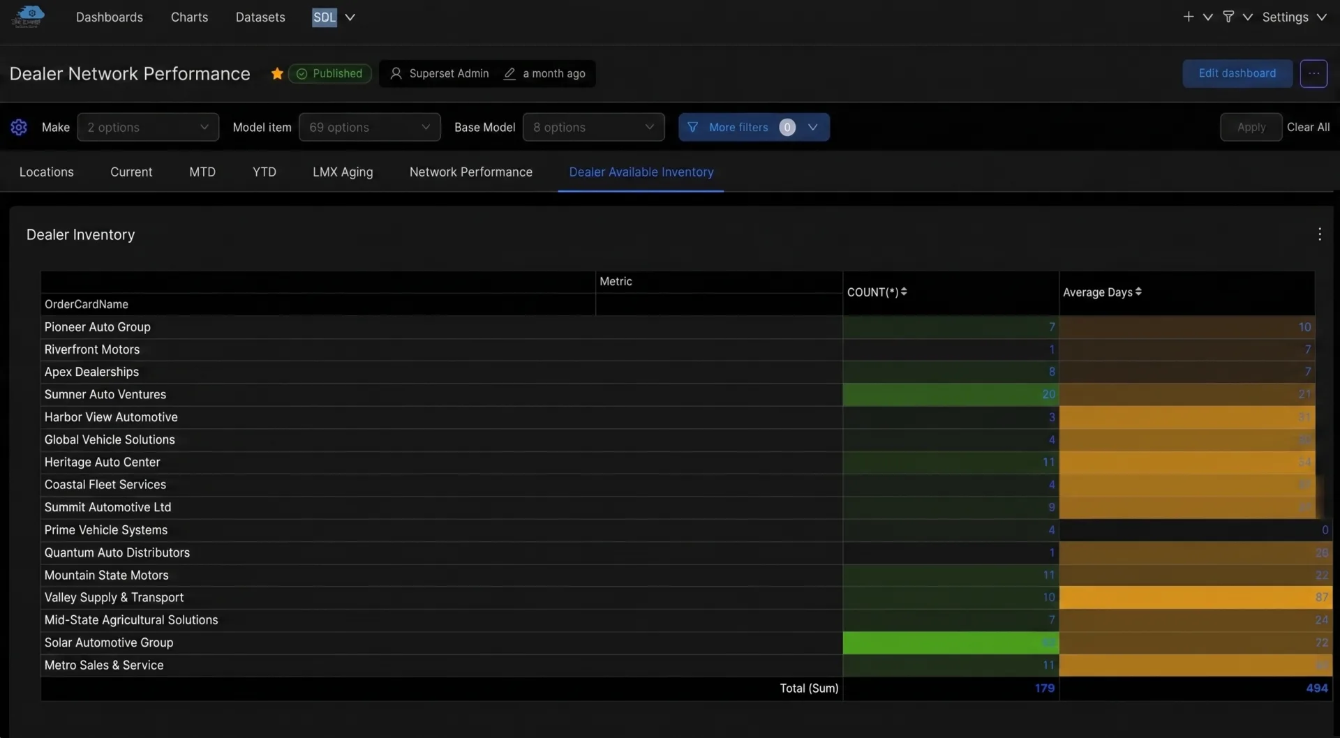Image resolution: width=1340 pixels, height=738 pixels.
Task: Expand the chevron next to the top funnel icon
Action: 1247,17
